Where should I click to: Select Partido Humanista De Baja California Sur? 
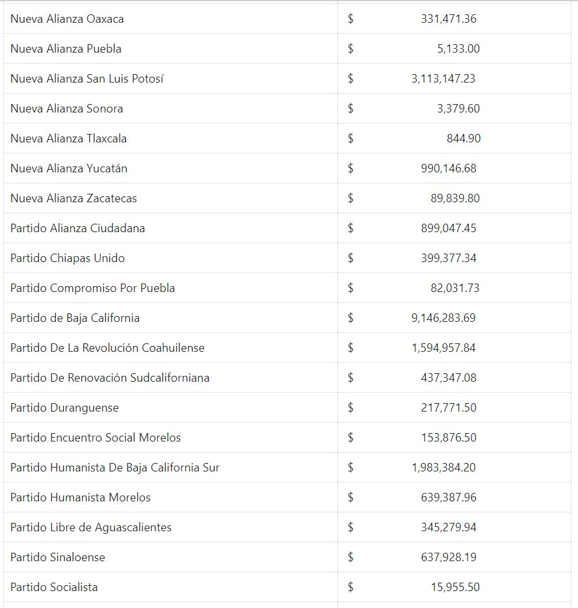pos(115,468)
